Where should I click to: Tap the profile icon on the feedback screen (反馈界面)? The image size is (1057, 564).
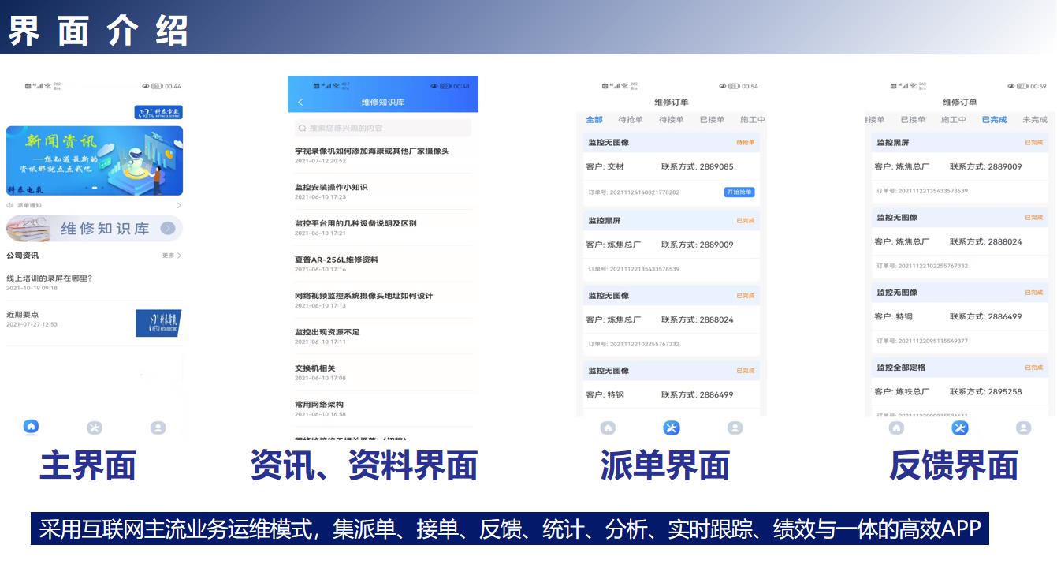click(1023, 428)
